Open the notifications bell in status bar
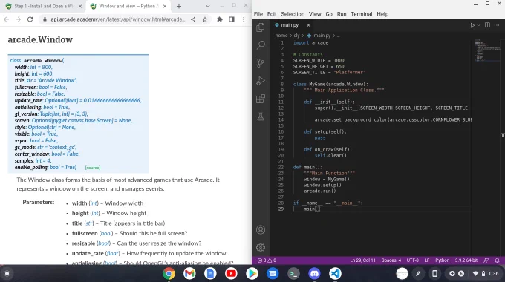The width and height of the screenshot is (505, 282). (x=498, y=260)
